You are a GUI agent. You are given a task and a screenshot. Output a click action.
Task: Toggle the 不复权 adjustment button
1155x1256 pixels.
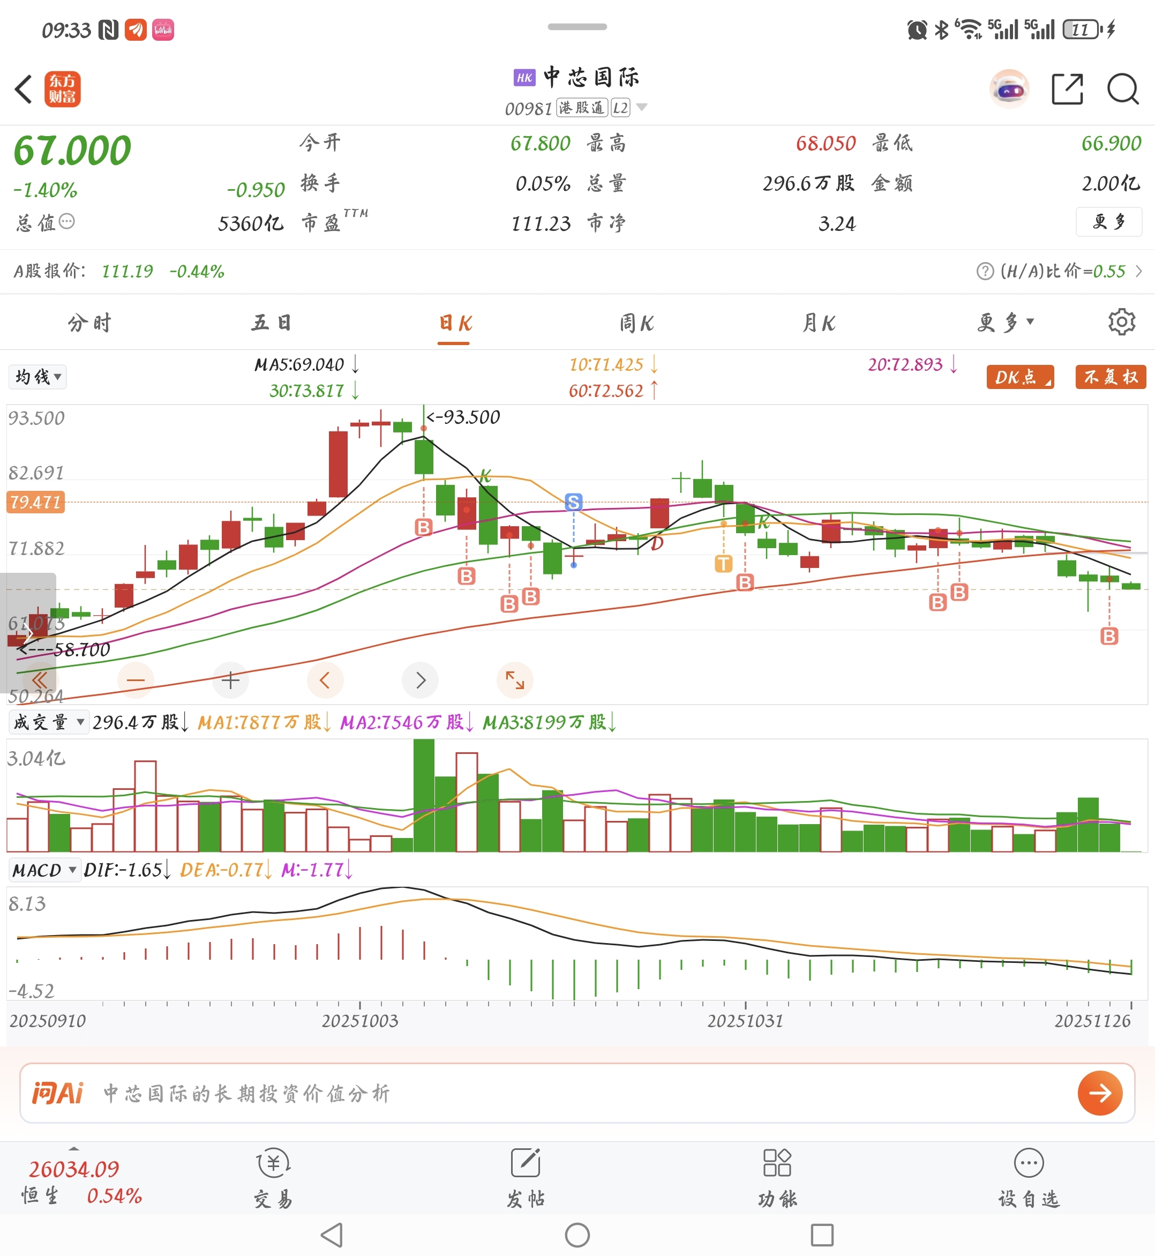pos(1111,377)
